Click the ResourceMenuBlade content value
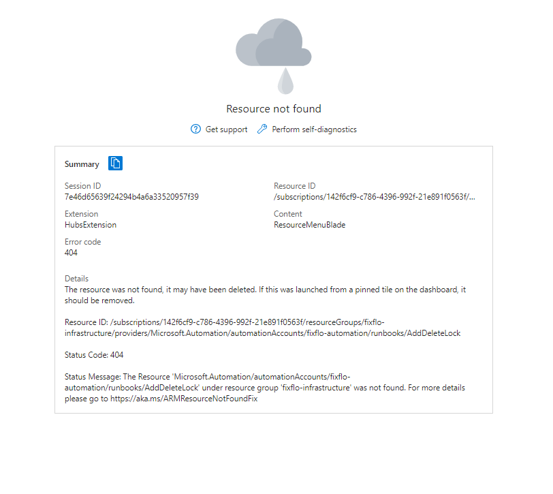 [x=309, y=225]
